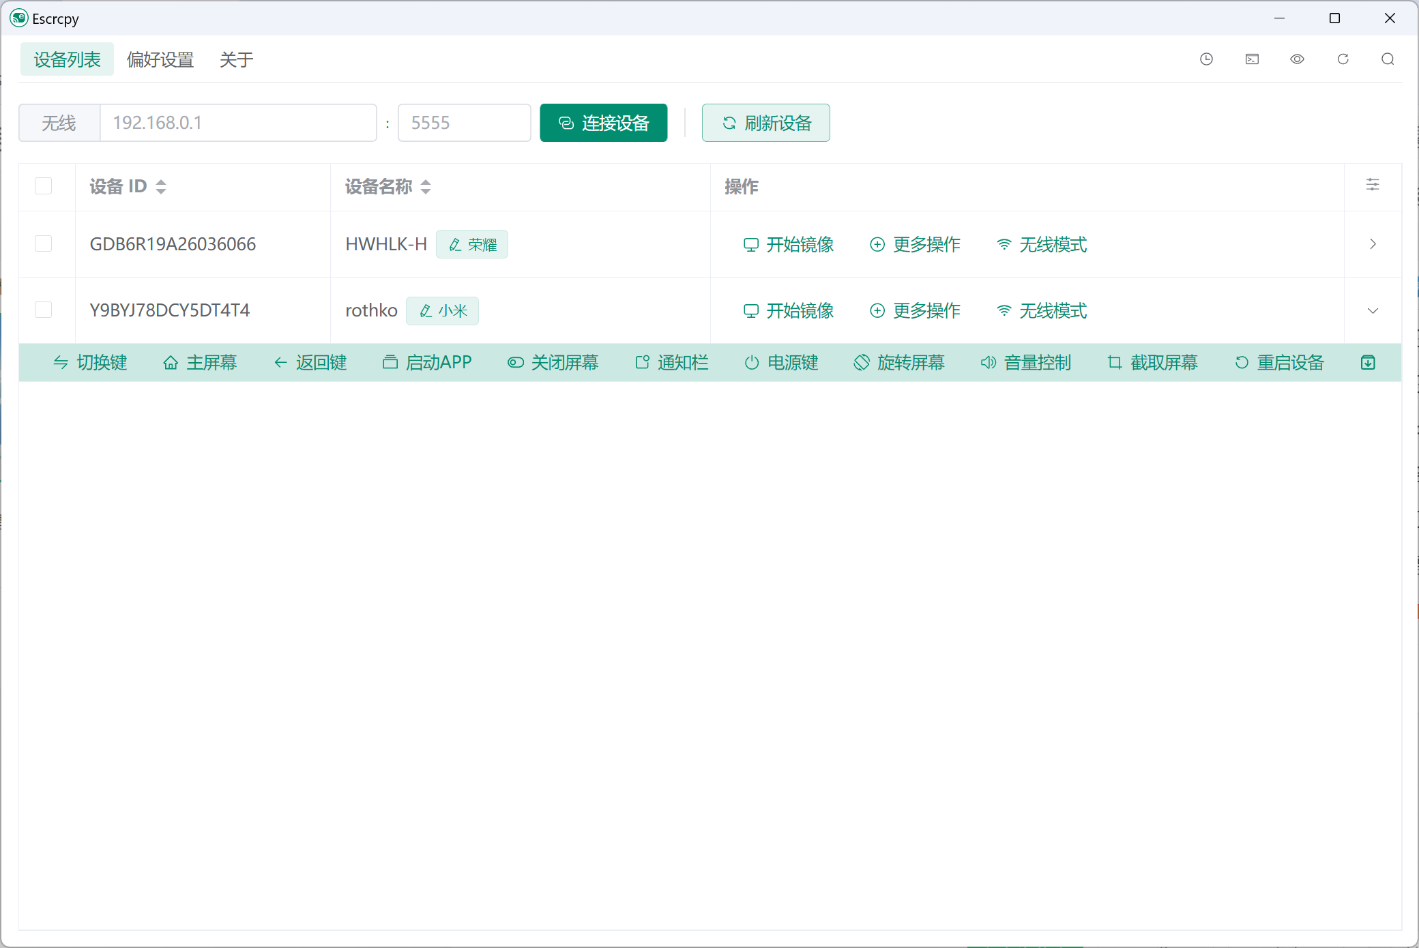Screen dimensions: 1419x948
Task: Click the eye icon in top toolbar
Action: [x=1297, y=59]
